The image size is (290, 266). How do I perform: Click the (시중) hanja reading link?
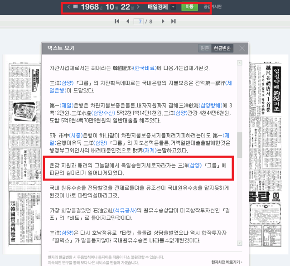tap(76, 135)
